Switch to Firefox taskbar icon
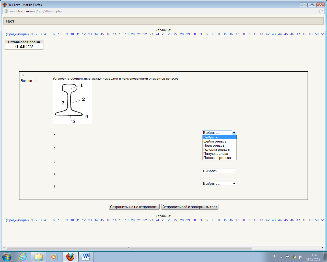The width and height of the screenshot is (327, 262). click(70, 257)
